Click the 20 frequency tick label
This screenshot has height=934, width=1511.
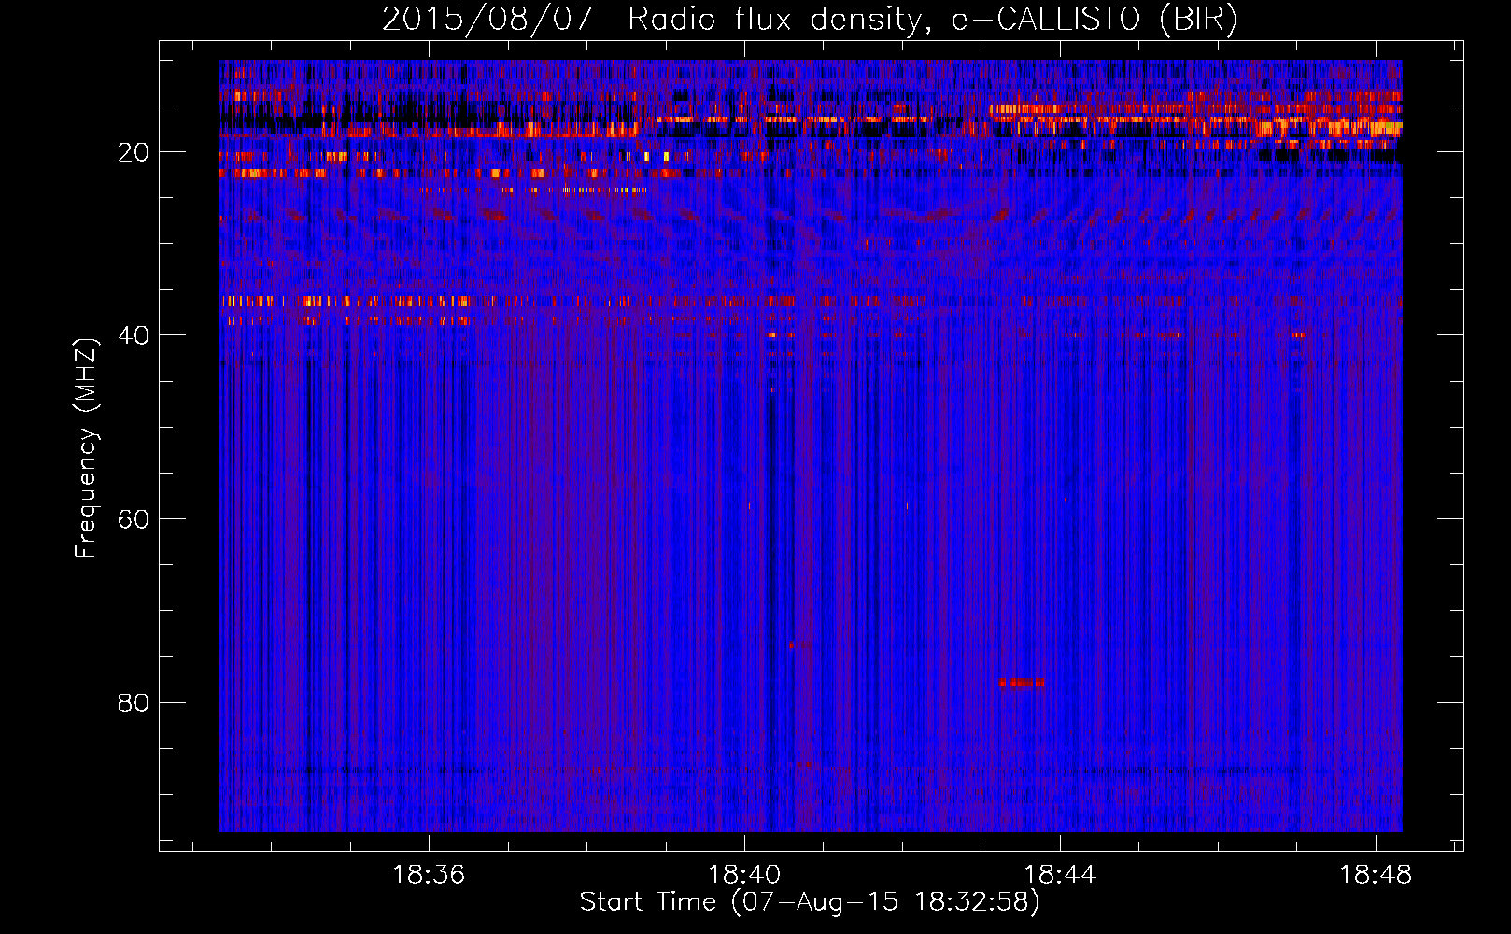coord(134,152)
